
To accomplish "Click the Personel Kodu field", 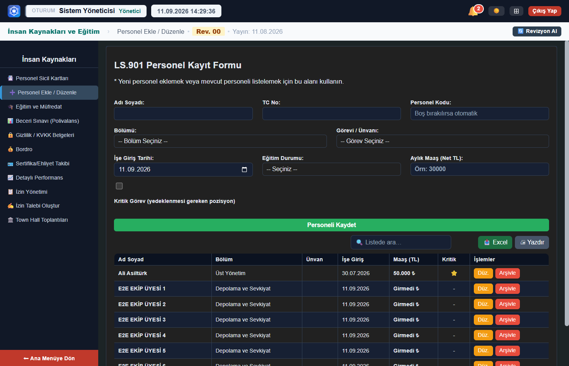I will 480,114.
